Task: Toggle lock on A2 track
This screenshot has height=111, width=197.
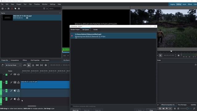Action: pos(18,99)
